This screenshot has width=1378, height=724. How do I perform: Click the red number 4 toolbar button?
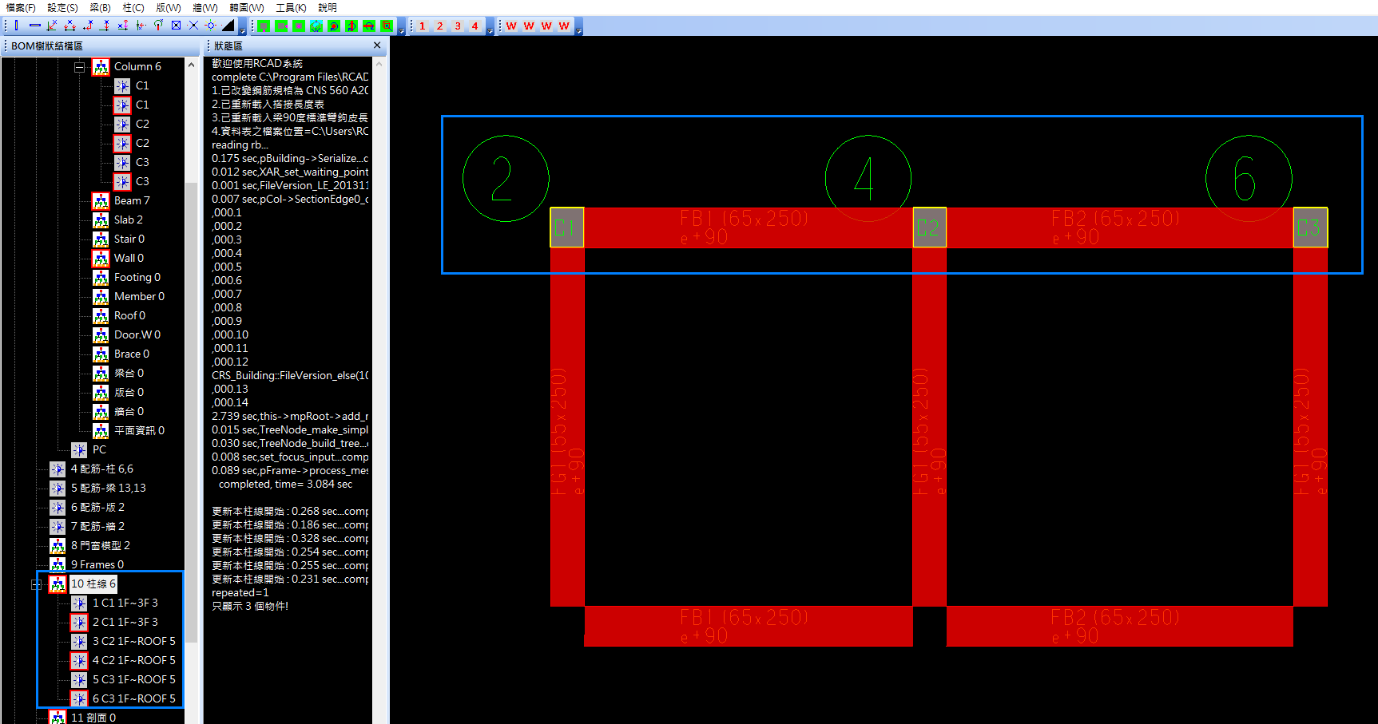click(x=475, y=26)
